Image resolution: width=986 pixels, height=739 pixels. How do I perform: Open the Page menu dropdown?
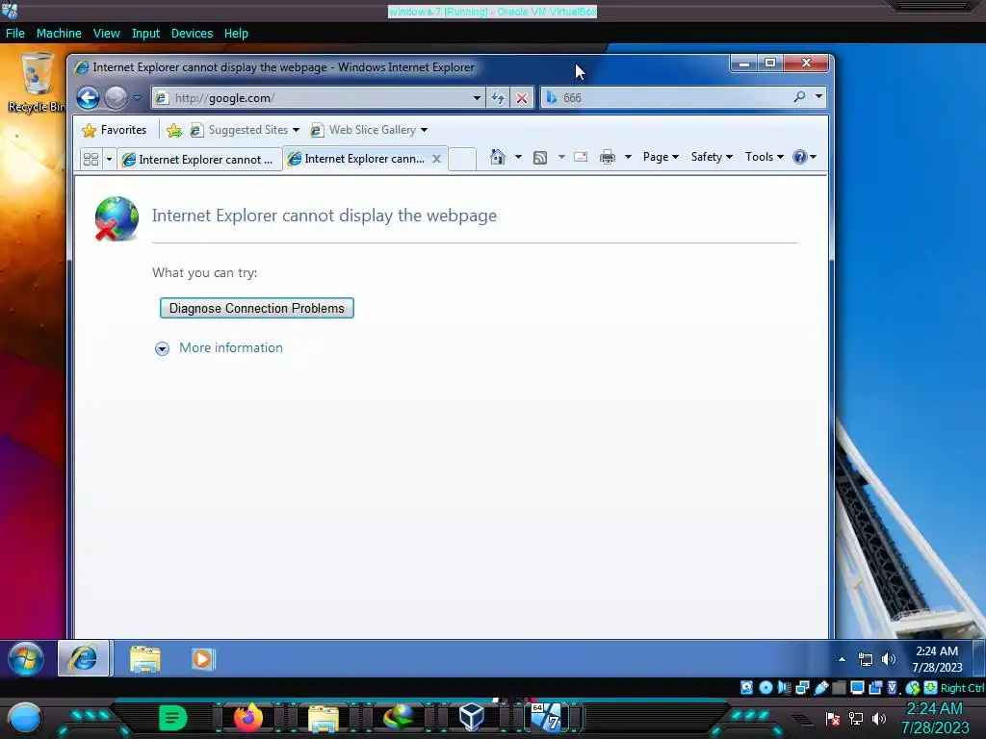(661, 157)
